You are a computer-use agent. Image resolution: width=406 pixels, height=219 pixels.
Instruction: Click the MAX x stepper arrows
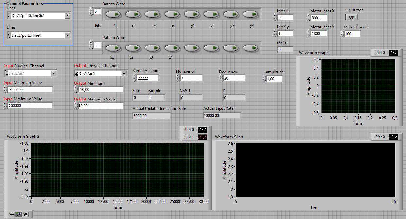[x=275, y=17]
